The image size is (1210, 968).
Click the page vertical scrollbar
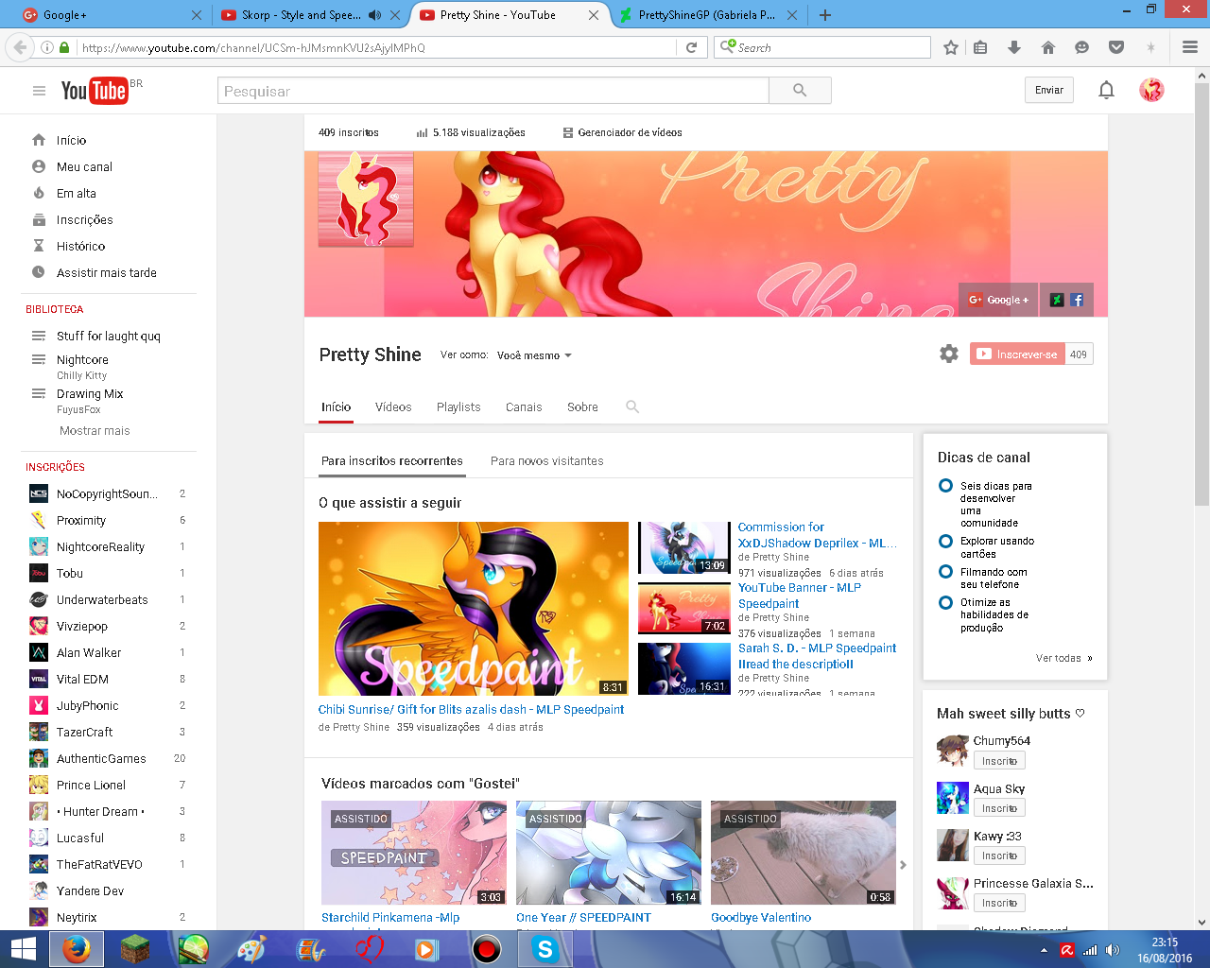point(1202,294)
